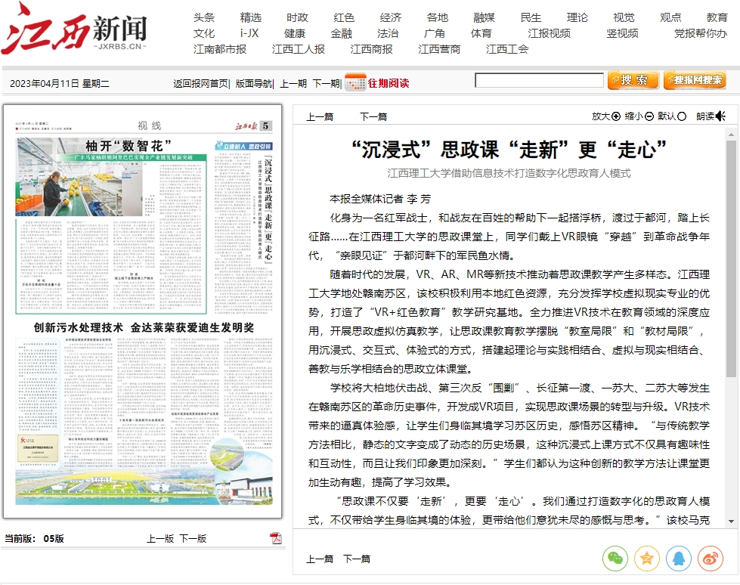Image resolution: width=740 pixels, height=585 pixels.
Task: Download the page as a PDF
Action: (x=276, y=538)
